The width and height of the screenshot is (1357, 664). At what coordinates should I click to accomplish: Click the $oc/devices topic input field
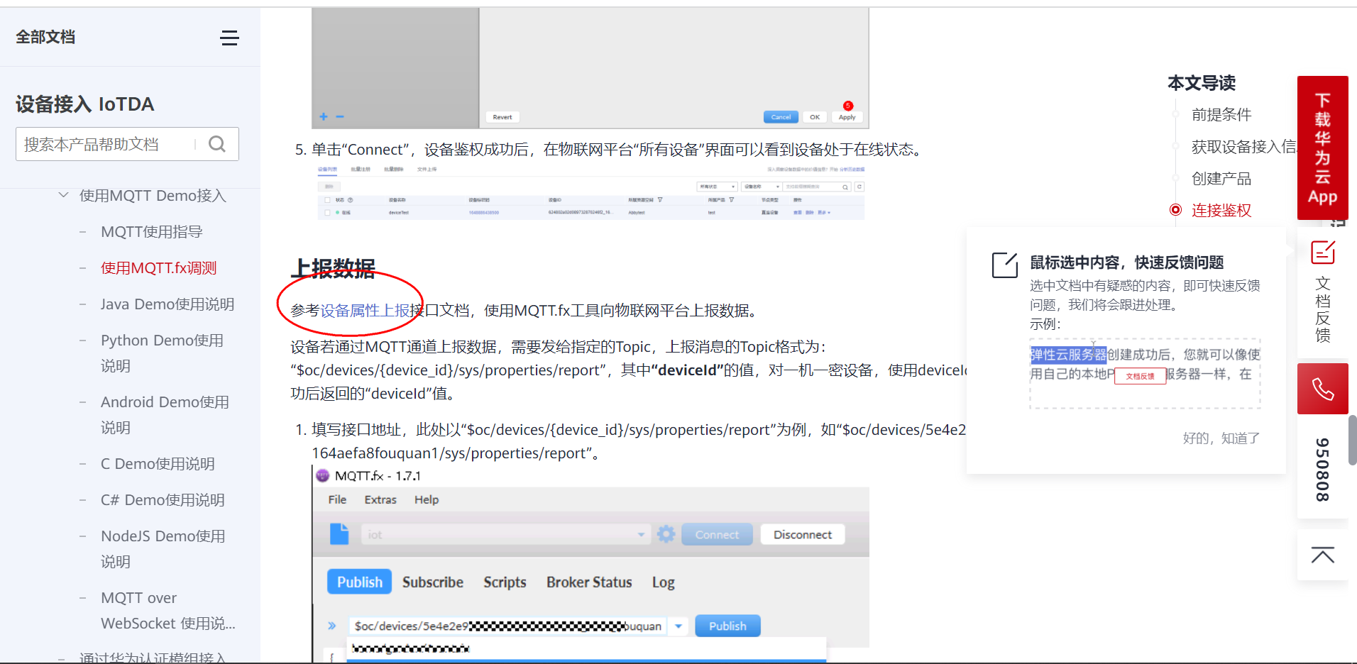507,626
